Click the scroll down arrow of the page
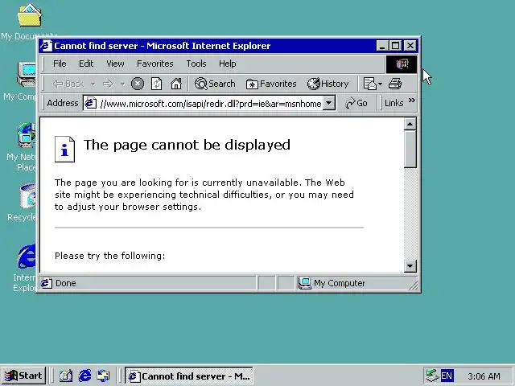The width and height of the screenshot is (515, 386). click(x=410, y=266)
